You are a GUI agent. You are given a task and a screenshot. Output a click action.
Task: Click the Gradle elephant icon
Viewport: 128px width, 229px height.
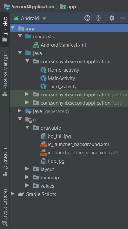click(21, 194)
